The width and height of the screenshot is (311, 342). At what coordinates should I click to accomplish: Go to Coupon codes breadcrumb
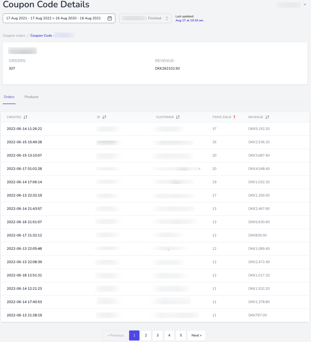(14, 35)
